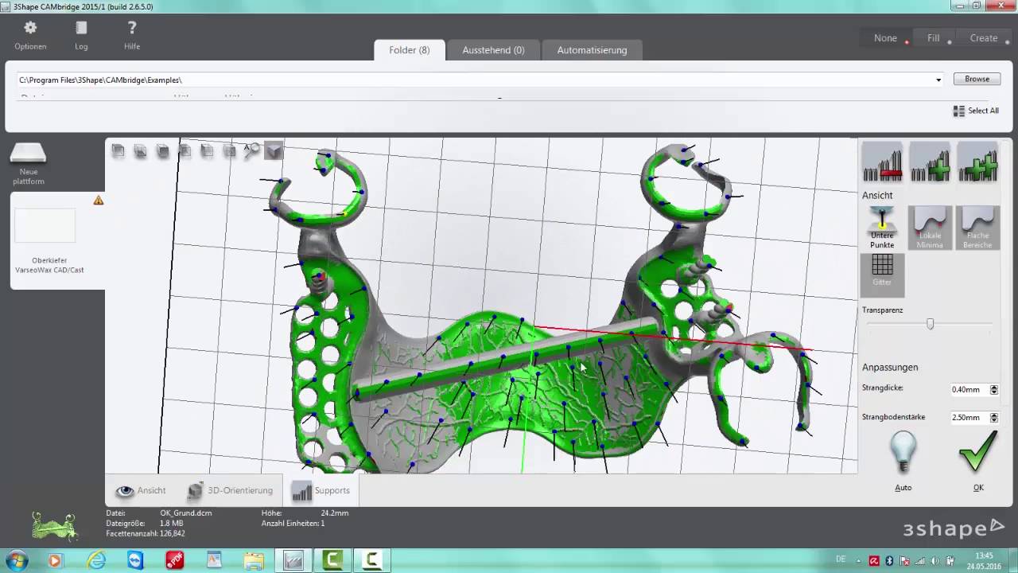The image size is (1018, 573).
Task: Click the Select All label
Action: [983, 111]
